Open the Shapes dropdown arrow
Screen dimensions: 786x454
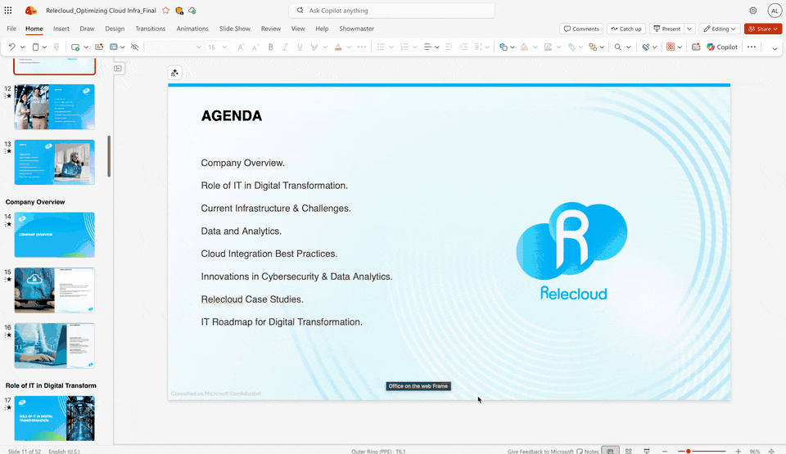click(513, 47)
